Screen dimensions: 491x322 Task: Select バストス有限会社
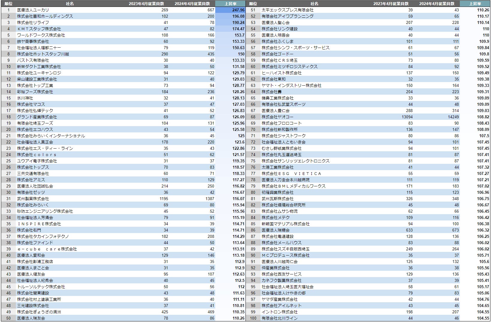(33, 60)
